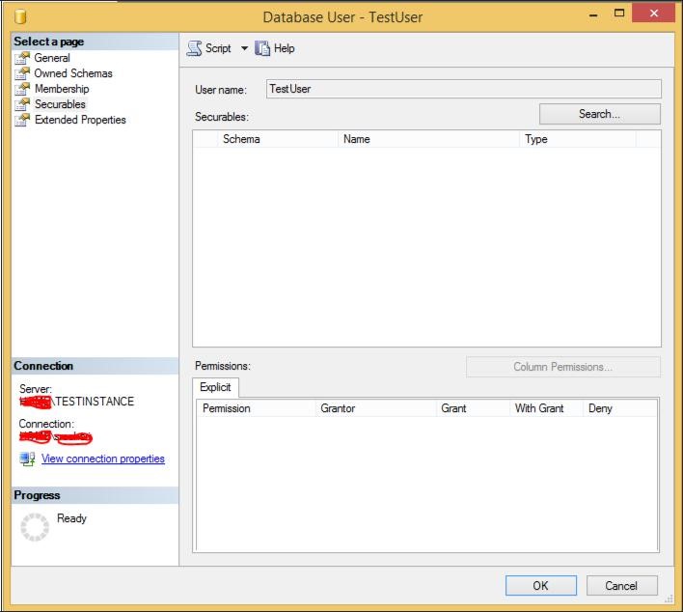This screenshot has width=683, height=612.
Task: Click the Cancel button
Action: coord(621,585)
